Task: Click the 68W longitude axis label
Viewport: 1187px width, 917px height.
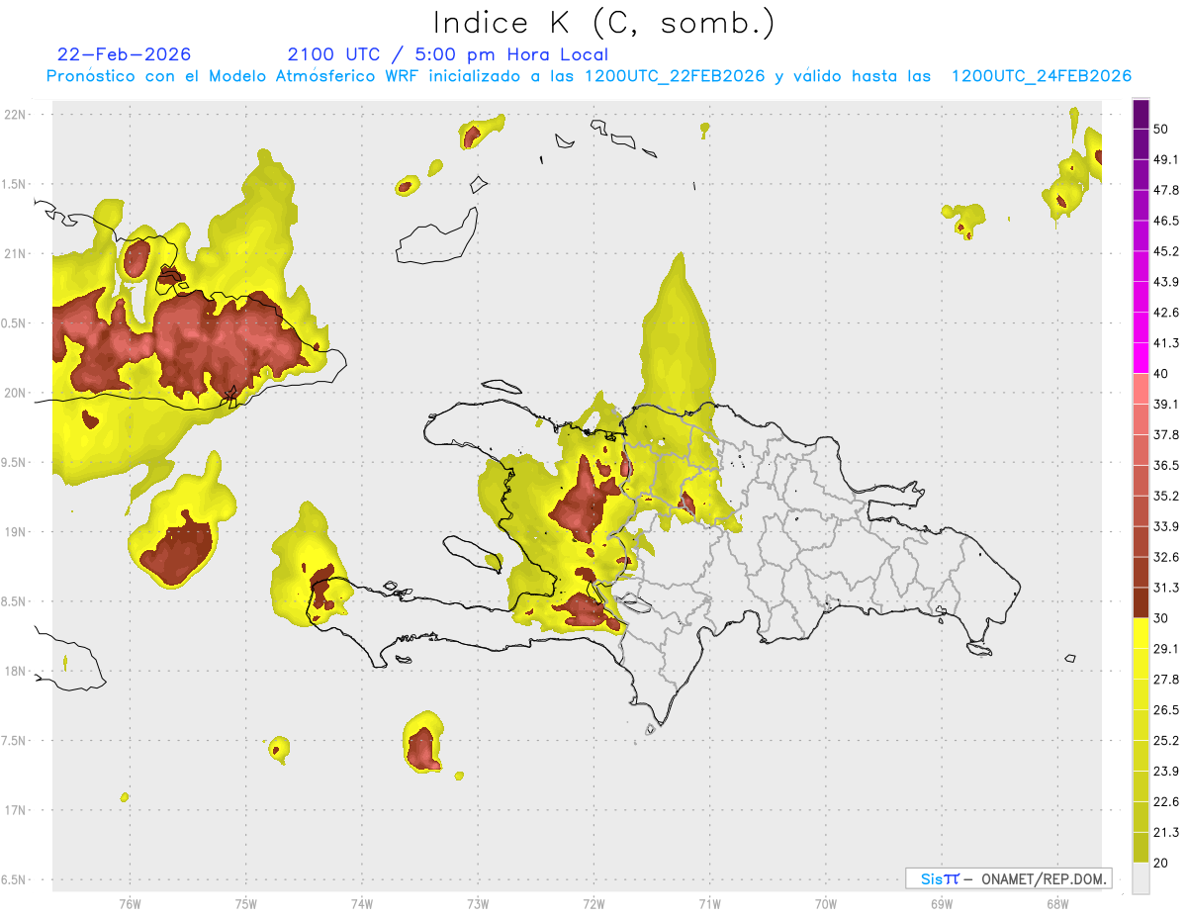Action: (1056, 903)
